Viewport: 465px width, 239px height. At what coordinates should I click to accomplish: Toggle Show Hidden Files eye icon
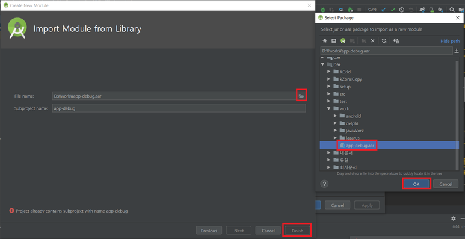pos(396,41)
